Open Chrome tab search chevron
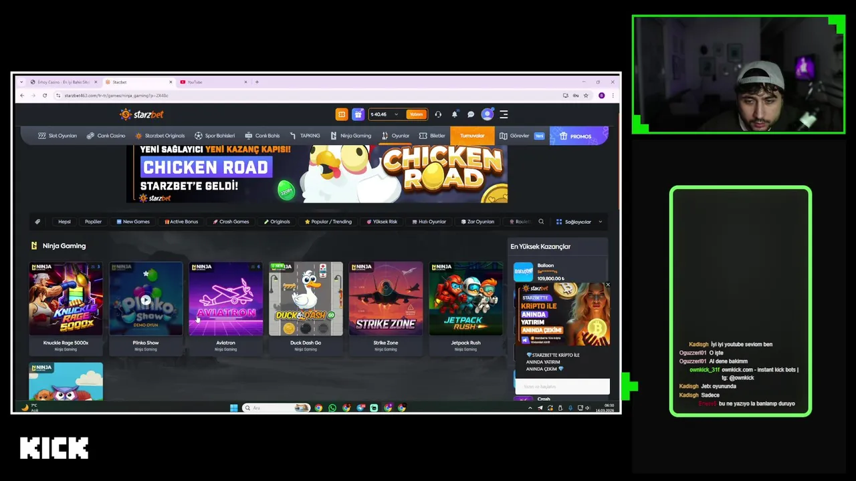Viewport: 856px width, 481px height. (x=22, y=82)
